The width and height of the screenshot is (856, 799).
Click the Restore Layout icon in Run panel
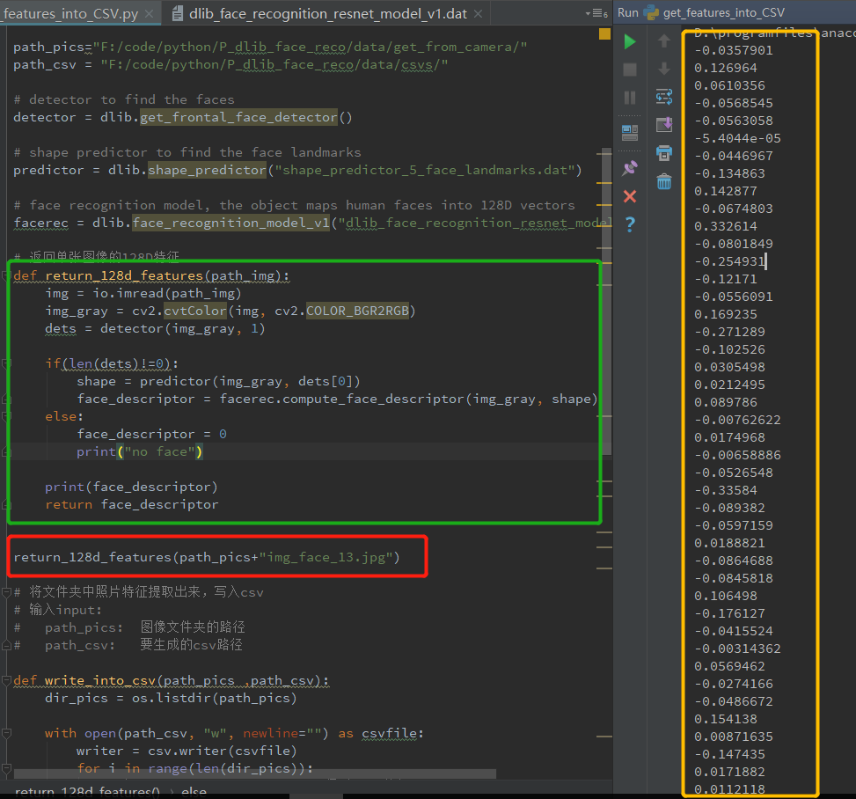point(629,132)
